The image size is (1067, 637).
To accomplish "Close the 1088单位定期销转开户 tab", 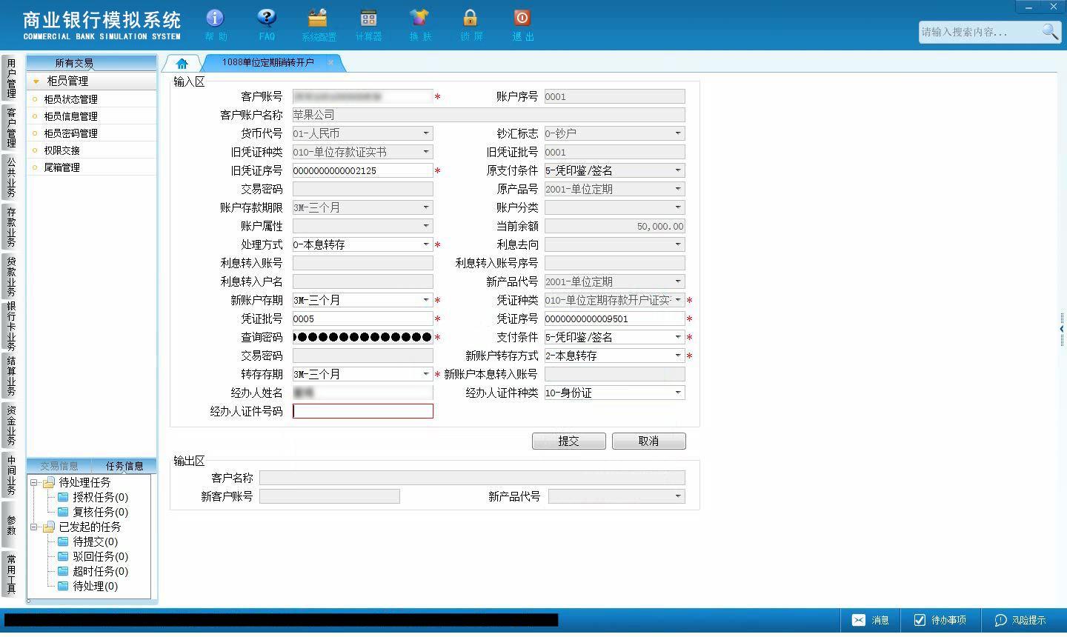I will (x=330, y=62).
